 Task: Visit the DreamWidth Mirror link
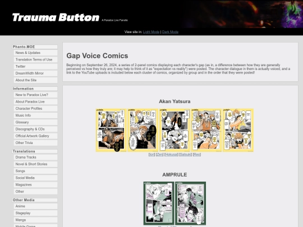pos(35,73)
